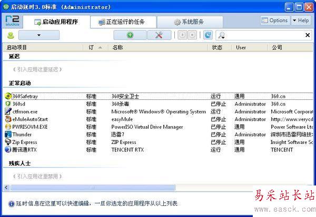316x217 pixels.
Task: Open the wrench and screwdriver tools button
Action: point(159,35)
